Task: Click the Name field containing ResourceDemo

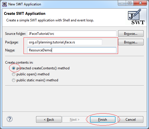Action: tap(72, 50)
